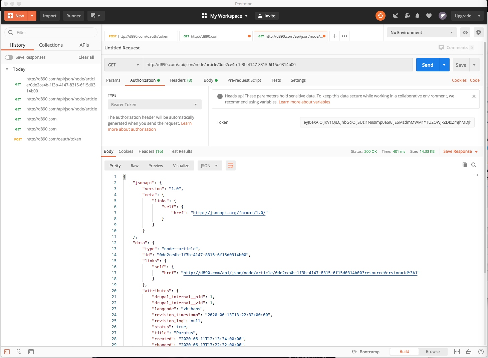Screen dimensions: 488x358
Task: Open keyboard shortcuts icon
Action: coord(469,352)
